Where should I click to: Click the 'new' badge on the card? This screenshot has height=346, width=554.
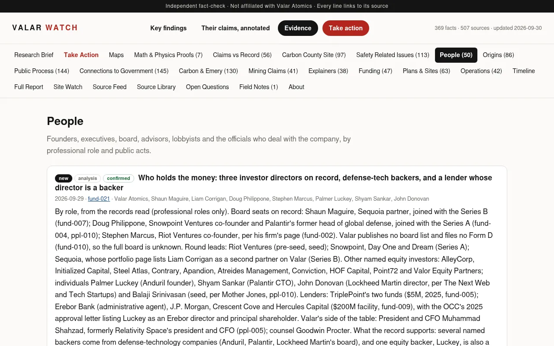coord(64,178)
